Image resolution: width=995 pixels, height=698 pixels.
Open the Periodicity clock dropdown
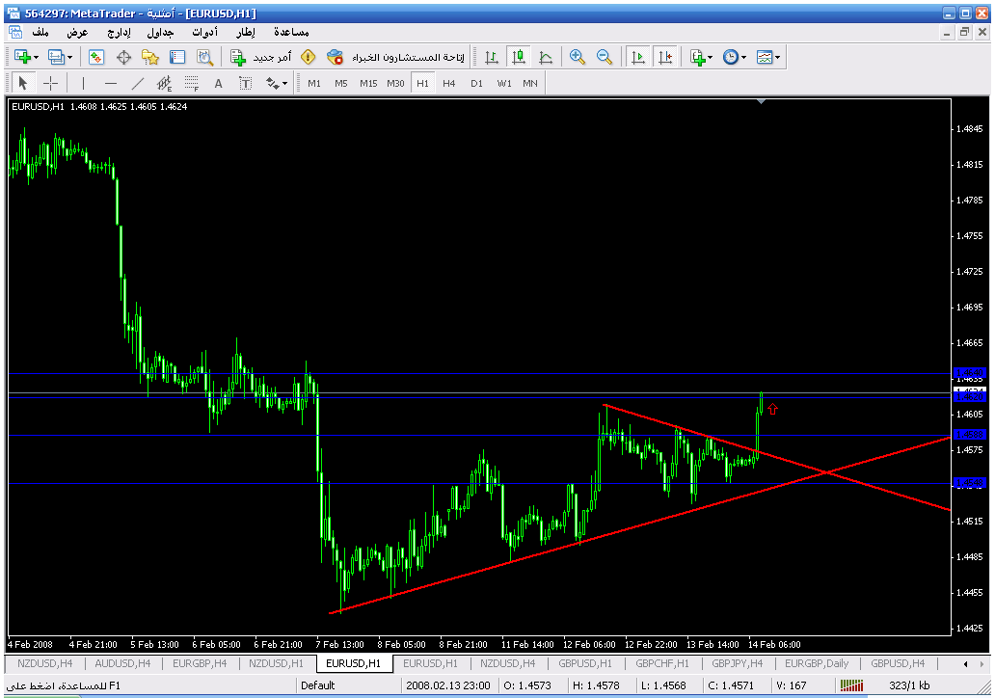pos(735,58)
